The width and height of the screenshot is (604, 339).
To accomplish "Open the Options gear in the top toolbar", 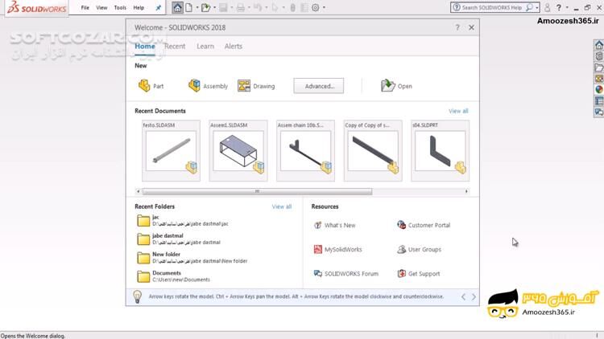I will pos(316,7).
